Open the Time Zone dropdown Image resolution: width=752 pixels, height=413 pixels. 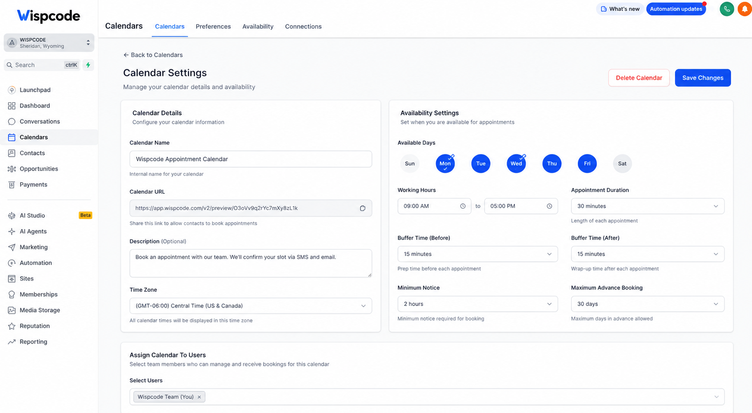pos(251,306)
